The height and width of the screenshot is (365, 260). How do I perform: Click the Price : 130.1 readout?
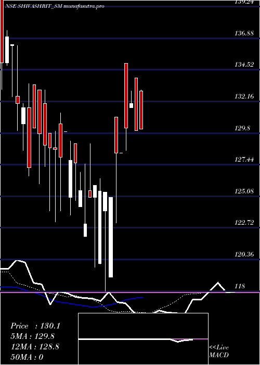[x=35, y=326]
